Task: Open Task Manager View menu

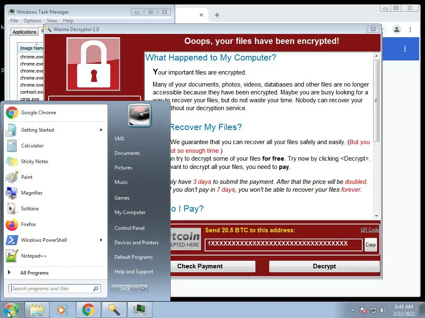Action: pyautogui.click(x=52, y=21)
